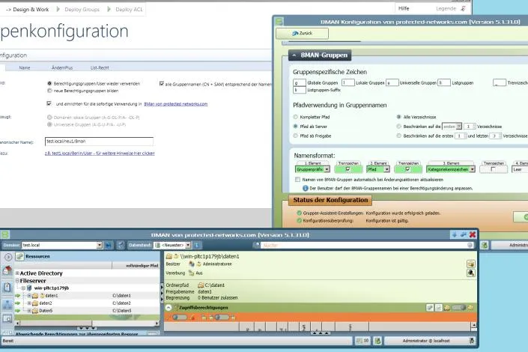528x352 pixels.
Task: Click the icon between the Domain and Datenstand fields
Action: coord(121,245)
